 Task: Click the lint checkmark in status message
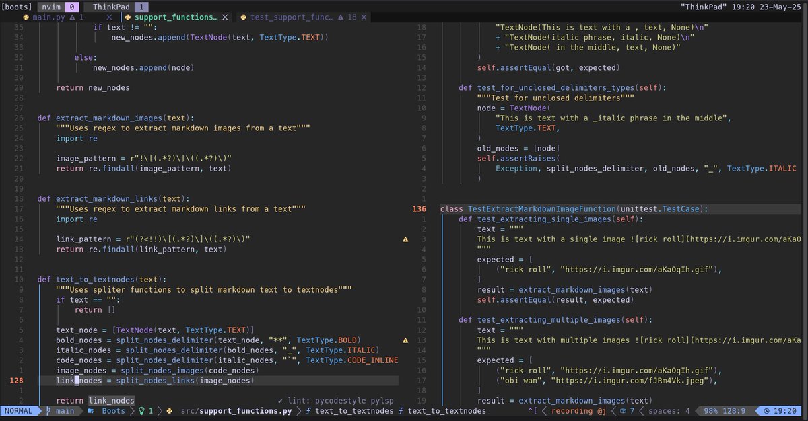280,401
